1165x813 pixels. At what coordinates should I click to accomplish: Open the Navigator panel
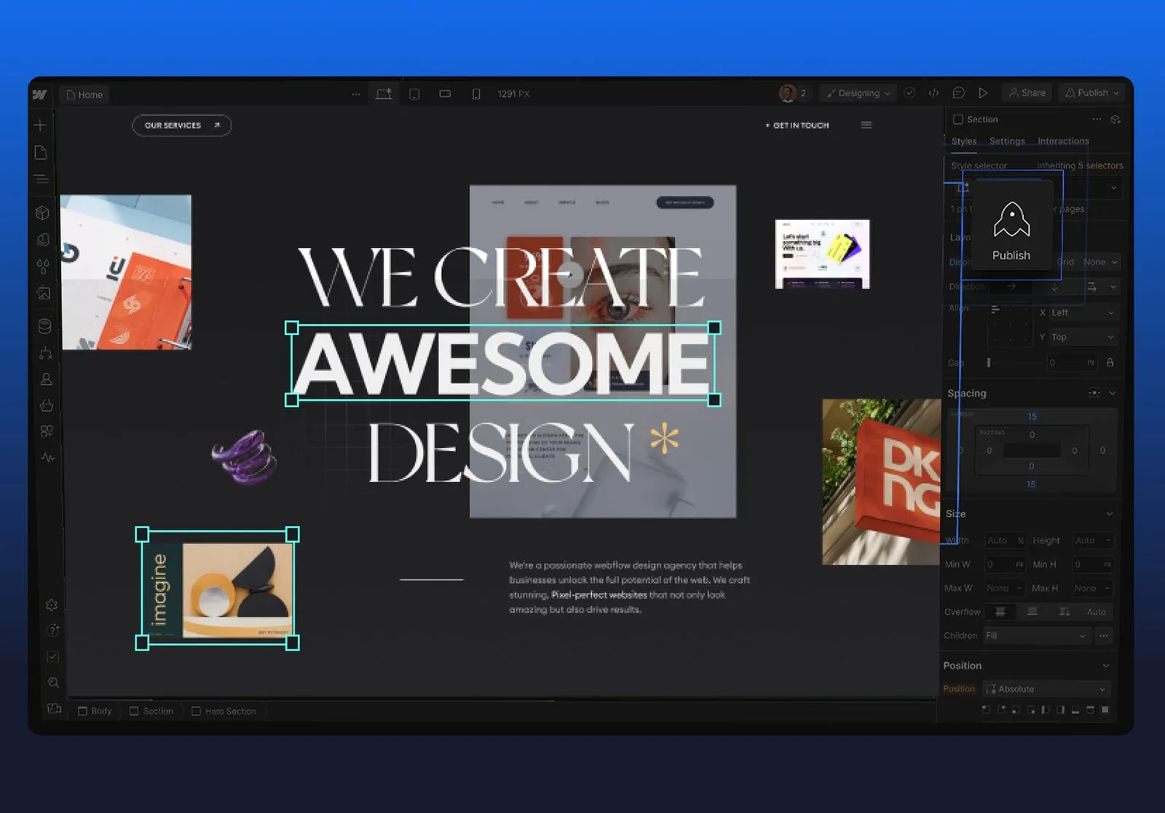[x=41, y=178]
